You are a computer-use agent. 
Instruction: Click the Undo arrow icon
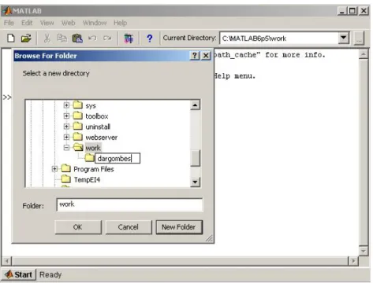click(x=92, y=39)
